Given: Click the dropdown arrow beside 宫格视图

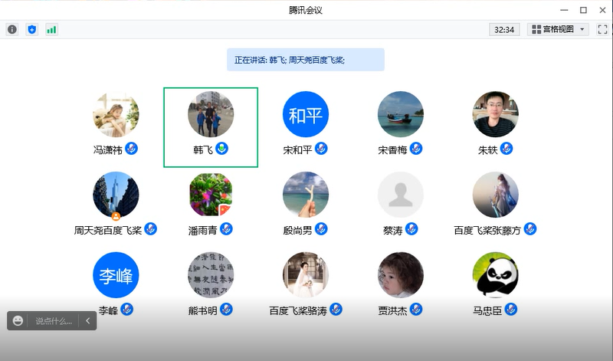Looking at the screenshot, I should click(x=582, y=29).
